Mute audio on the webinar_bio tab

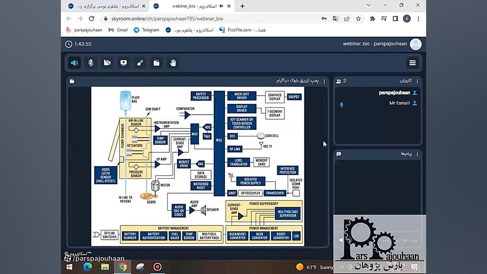click(x=222, y=6)
